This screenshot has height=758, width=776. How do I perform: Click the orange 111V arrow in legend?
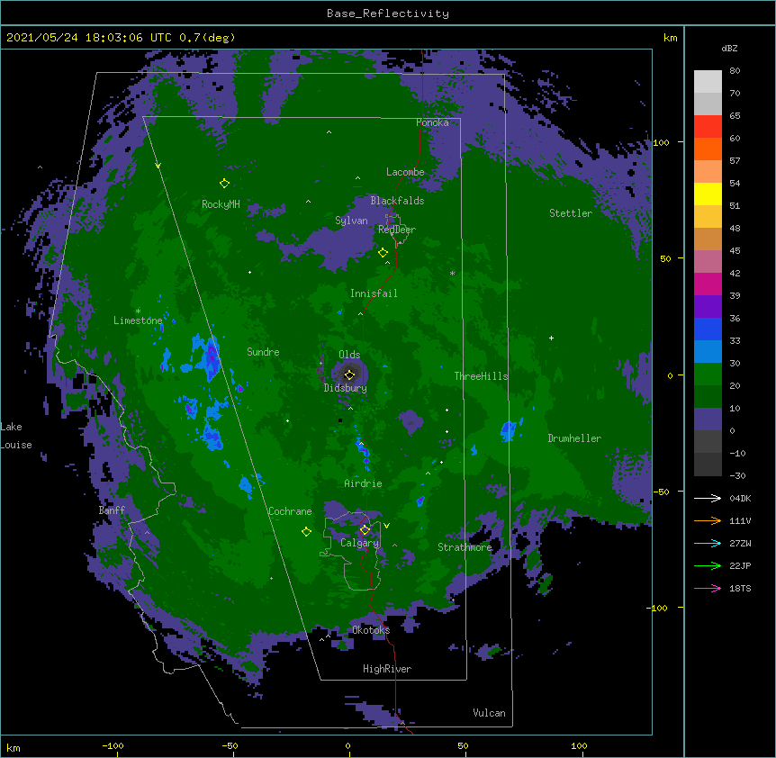(708, 520)
